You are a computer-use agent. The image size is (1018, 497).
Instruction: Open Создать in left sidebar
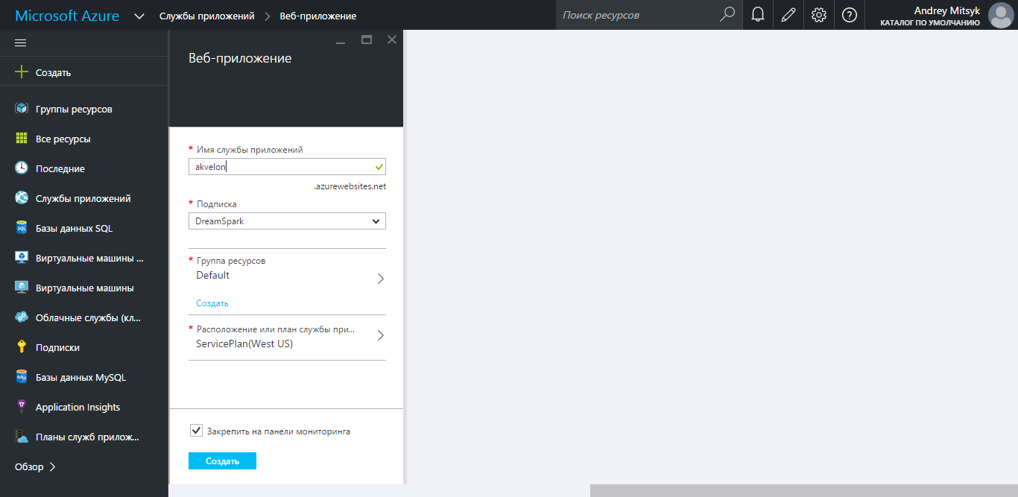[x=54, y=72]
